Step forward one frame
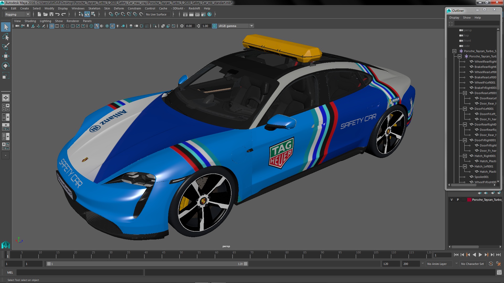Screen dimensions: 504x283 click(x=492, y=255)
